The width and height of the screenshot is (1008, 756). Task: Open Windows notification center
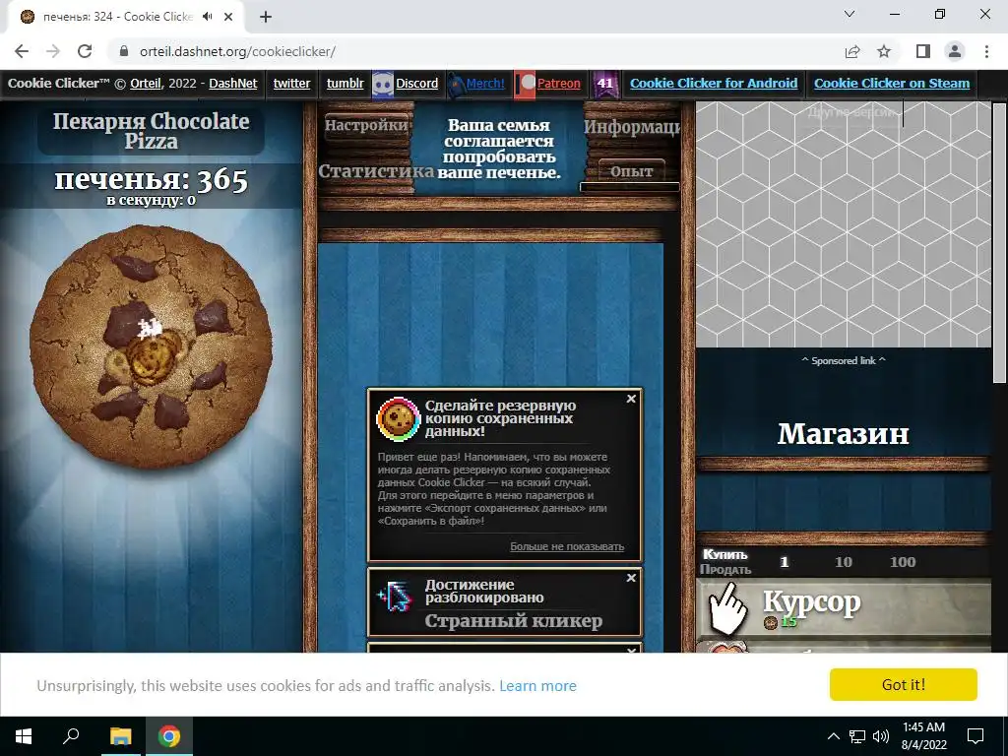(x=976, y=736)
